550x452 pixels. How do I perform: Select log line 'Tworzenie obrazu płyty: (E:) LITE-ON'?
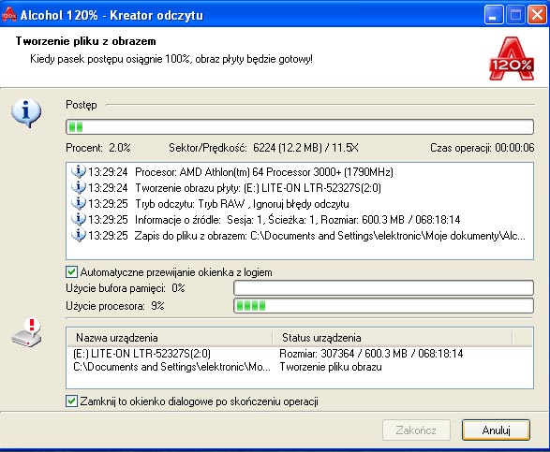pos(259,188)
